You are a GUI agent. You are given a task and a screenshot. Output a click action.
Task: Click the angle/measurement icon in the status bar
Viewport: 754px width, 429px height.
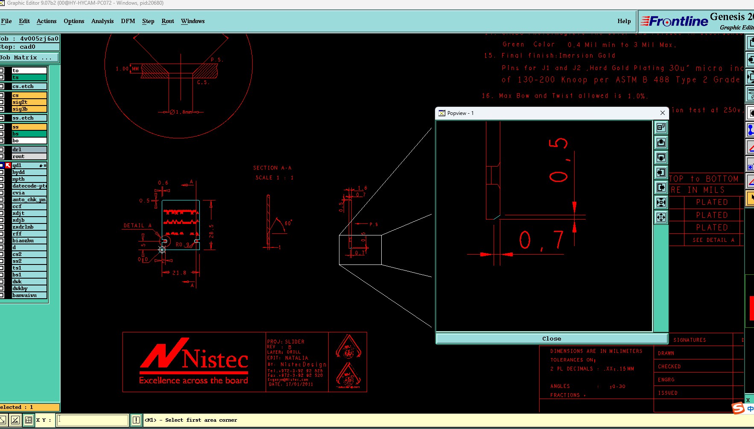coord(15,420)
